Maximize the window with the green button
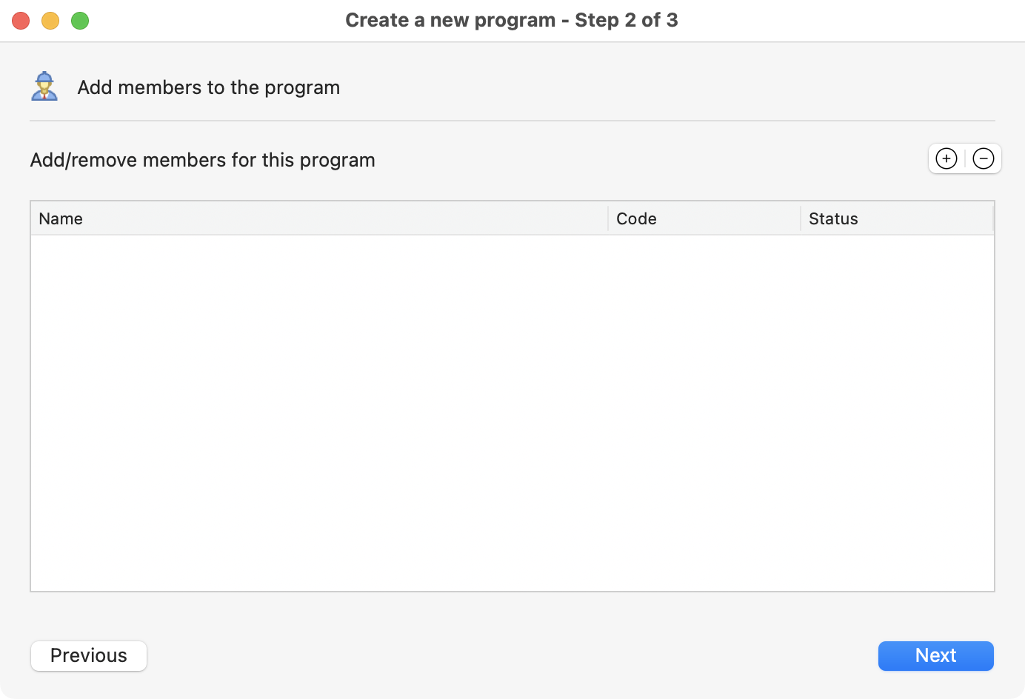Image resolution: width=1025 pixels, height=699 pixels. coord(80,21)
